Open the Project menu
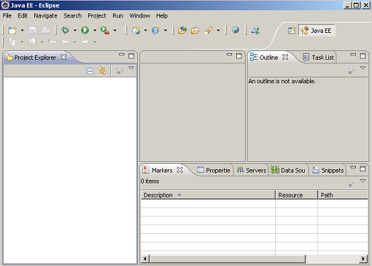372x266 pixels. (97, 15)
